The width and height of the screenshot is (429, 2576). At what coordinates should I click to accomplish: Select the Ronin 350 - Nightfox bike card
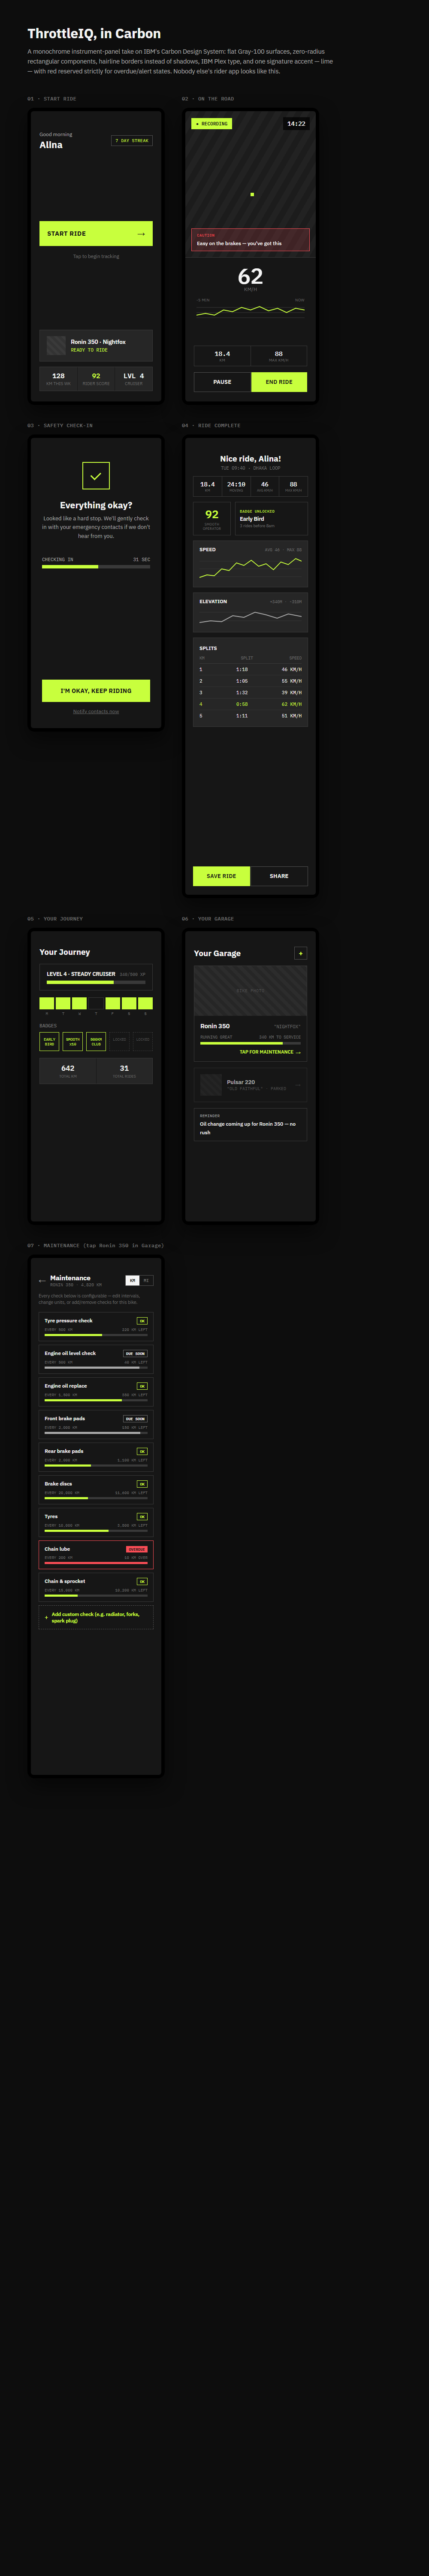click(96, 346)
